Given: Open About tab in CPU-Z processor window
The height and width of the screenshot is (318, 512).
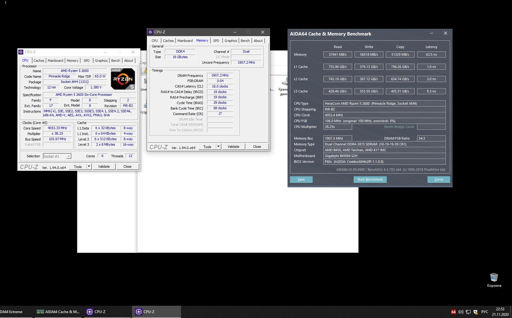Looking at the screenshot, I should 129,61.
